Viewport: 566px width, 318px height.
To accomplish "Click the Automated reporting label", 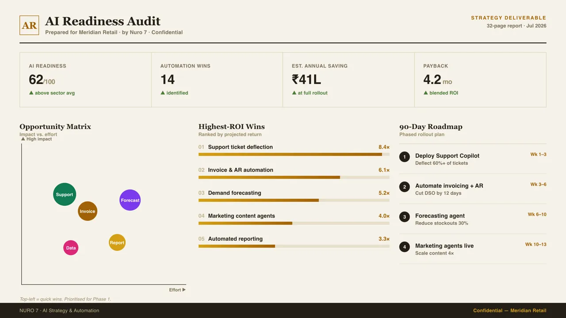I will [235, 239].
